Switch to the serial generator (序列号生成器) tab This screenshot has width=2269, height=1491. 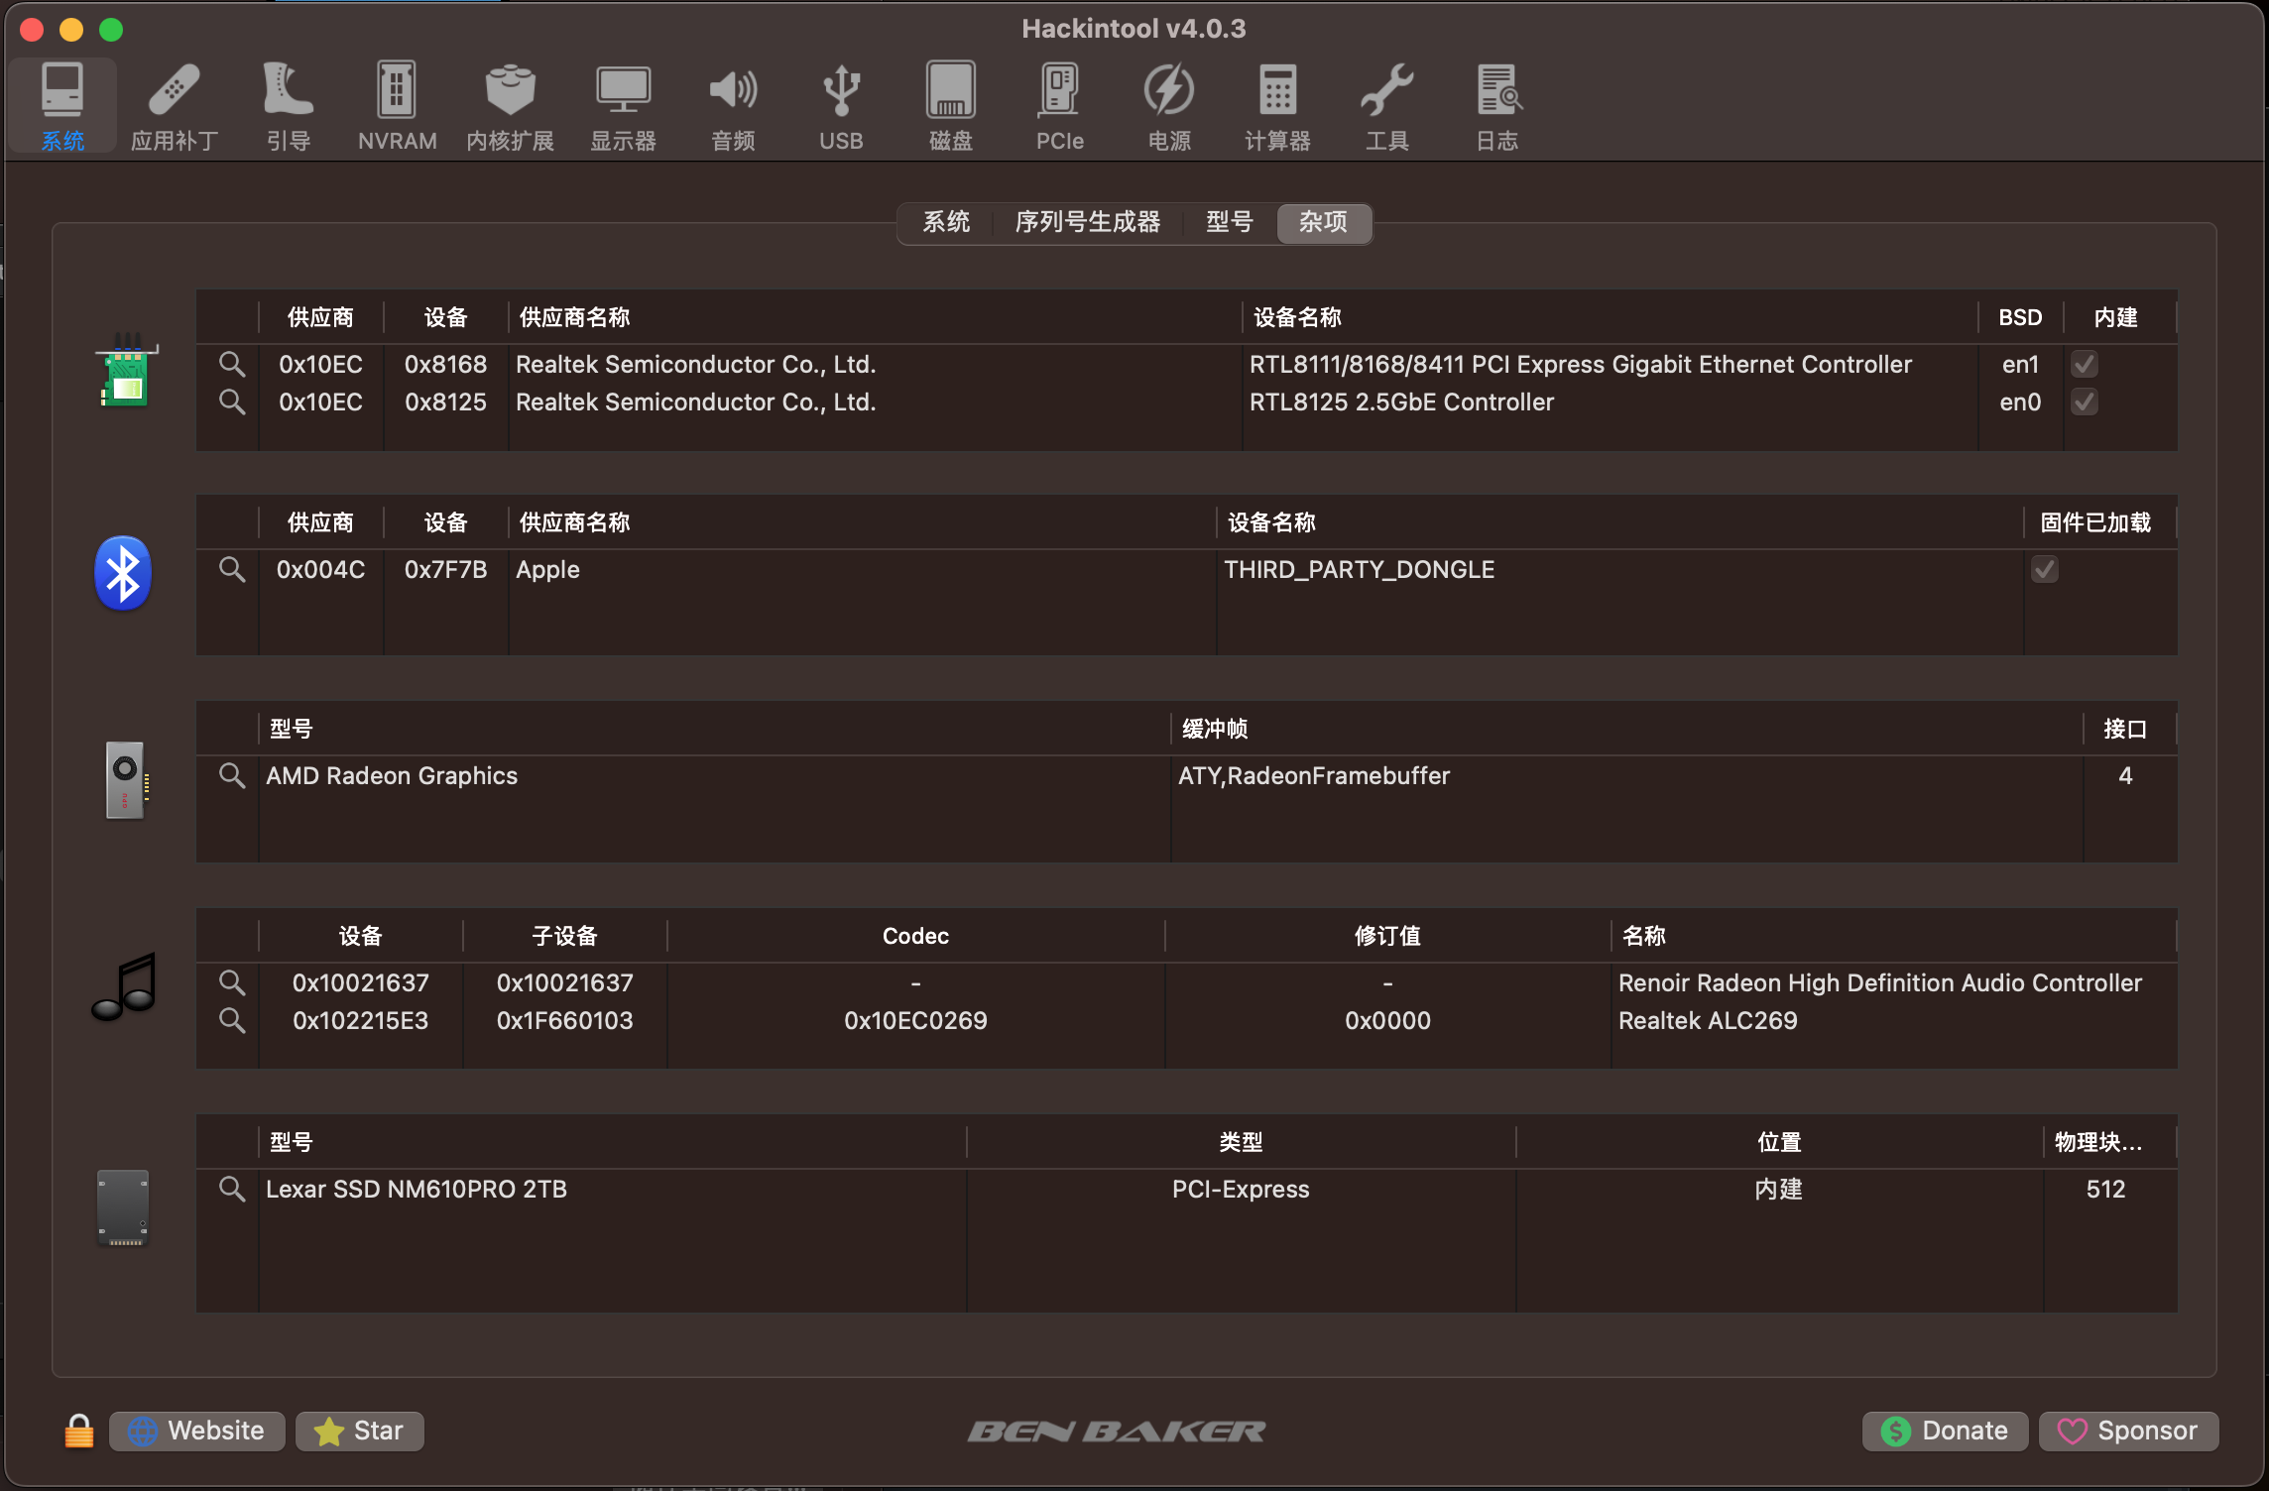click(x=1087, y=222)
